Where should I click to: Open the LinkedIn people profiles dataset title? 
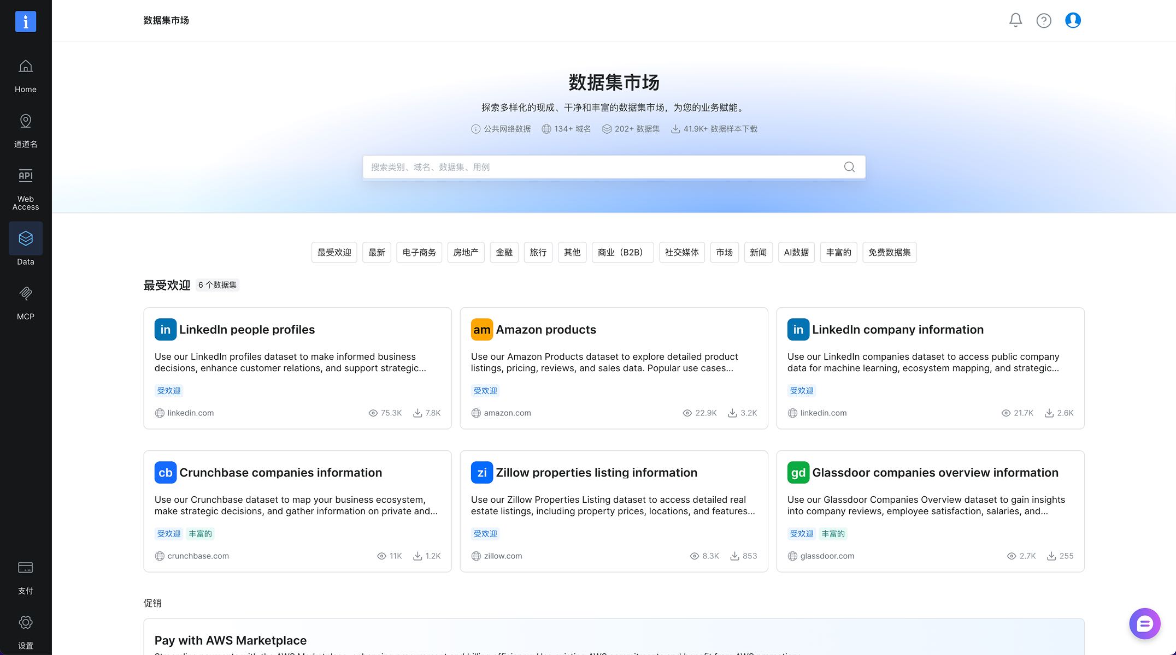[247, 330]
